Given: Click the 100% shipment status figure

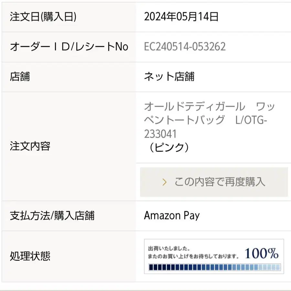Looking at the screenshot, I should 262,253.
